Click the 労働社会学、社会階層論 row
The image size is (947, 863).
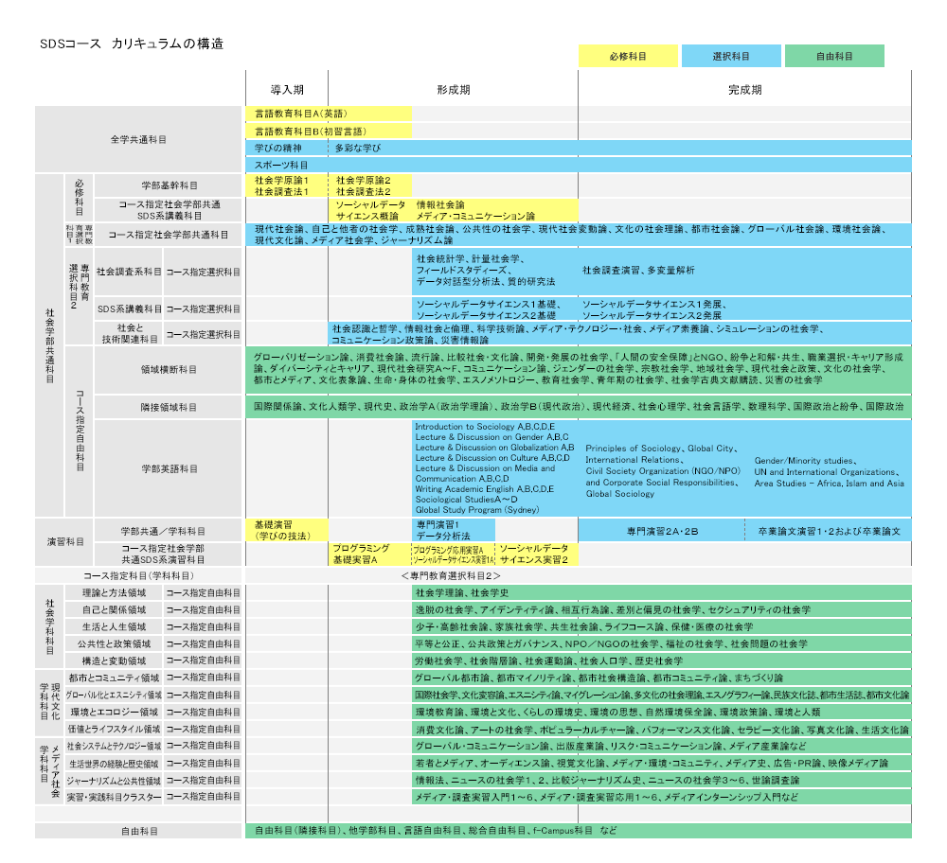tap(662, 660)
